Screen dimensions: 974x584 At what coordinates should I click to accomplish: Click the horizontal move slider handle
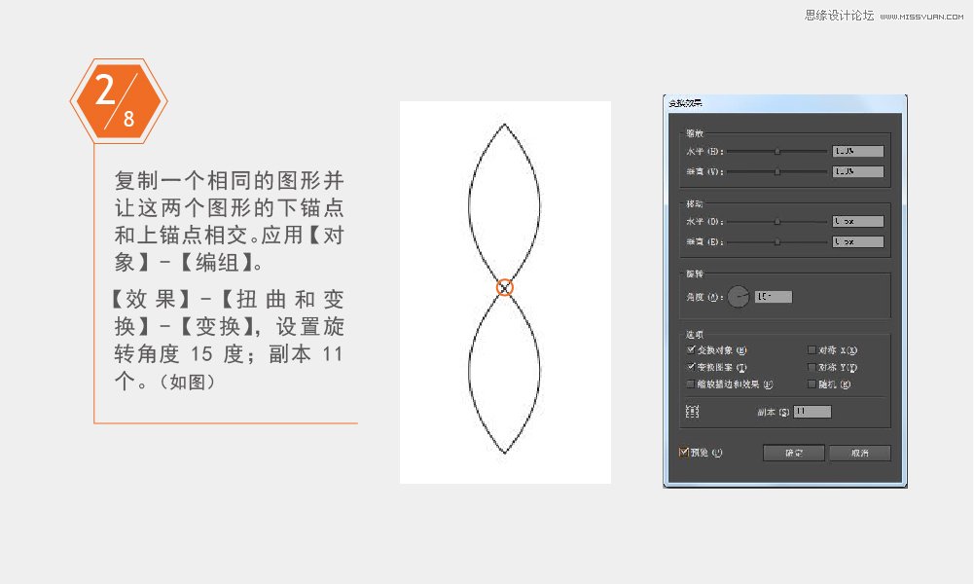click(776, 222)
